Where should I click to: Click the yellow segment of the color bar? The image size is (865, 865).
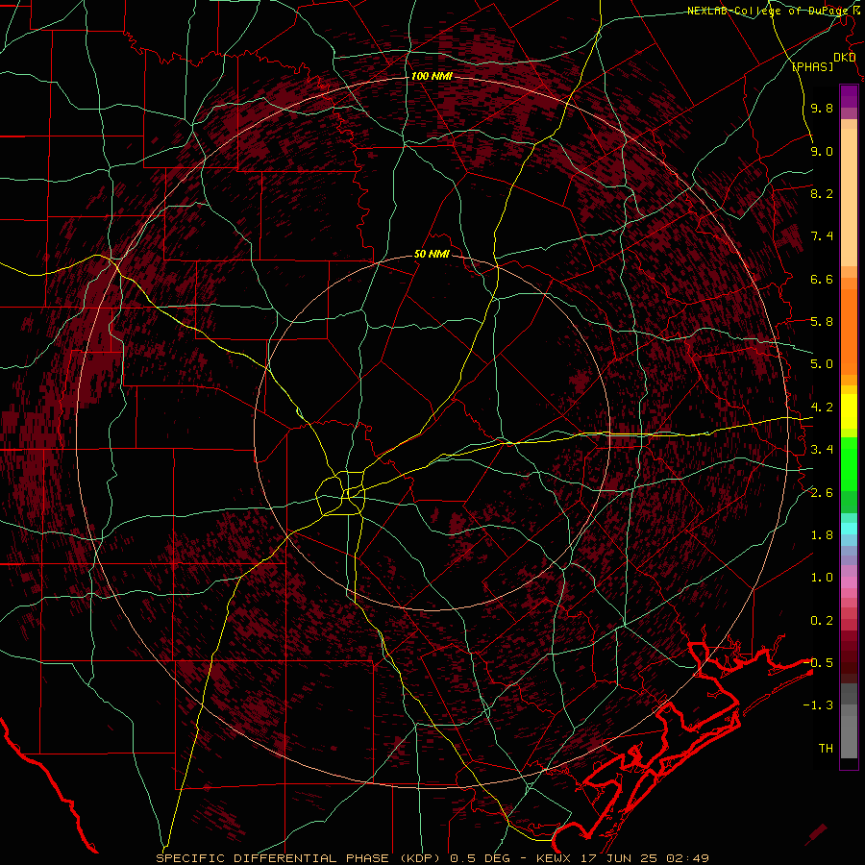point(849,411)
